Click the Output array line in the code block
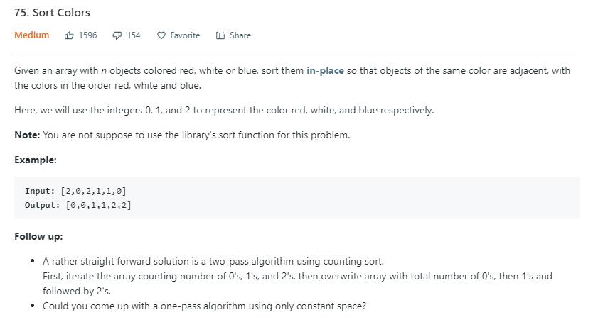The width and height of the screenshot is (593, 327). [78, 205]
